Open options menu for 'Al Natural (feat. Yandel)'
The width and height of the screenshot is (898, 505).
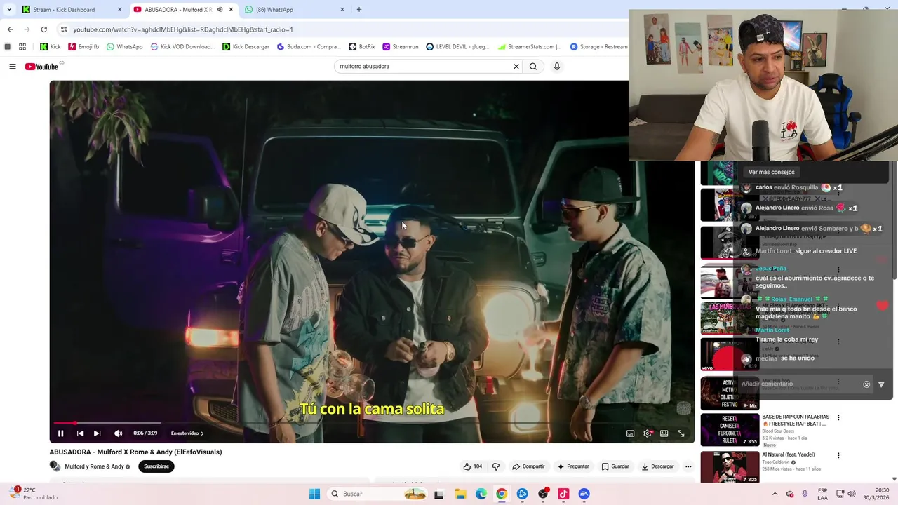838,455
